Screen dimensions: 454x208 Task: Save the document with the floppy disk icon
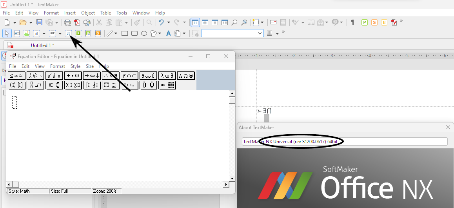click(x=39, y=22)
